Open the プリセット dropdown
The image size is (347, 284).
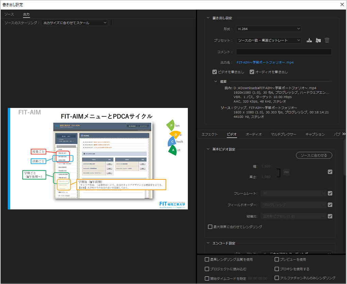pyautogui.click(x=269, y=40)
